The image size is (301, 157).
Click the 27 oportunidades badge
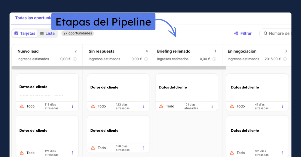tap(78, 33)
